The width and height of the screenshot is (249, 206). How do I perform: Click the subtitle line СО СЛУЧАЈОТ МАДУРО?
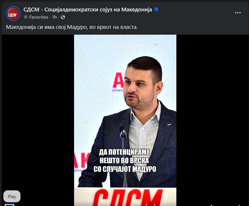[x=125, y=169]
